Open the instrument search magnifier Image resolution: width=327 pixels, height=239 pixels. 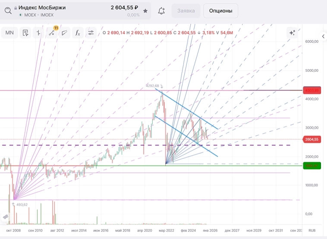[x=8, y=10]
